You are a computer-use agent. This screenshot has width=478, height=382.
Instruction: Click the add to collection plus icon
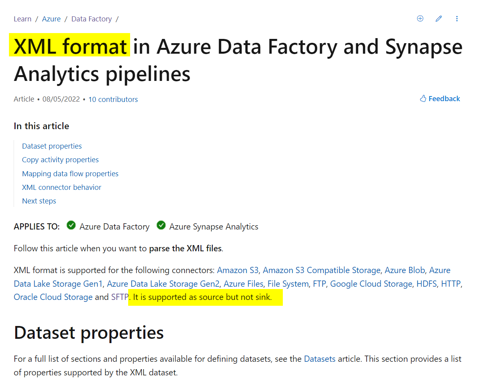tap(420, 19)
